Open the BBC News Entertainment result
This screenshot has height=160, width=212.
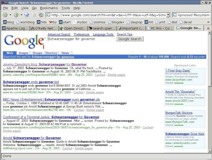click(51, 100)
